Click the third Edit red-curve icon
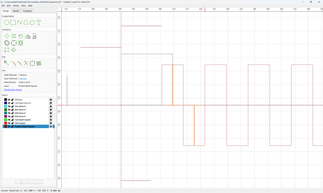 [x=20, y=63]
